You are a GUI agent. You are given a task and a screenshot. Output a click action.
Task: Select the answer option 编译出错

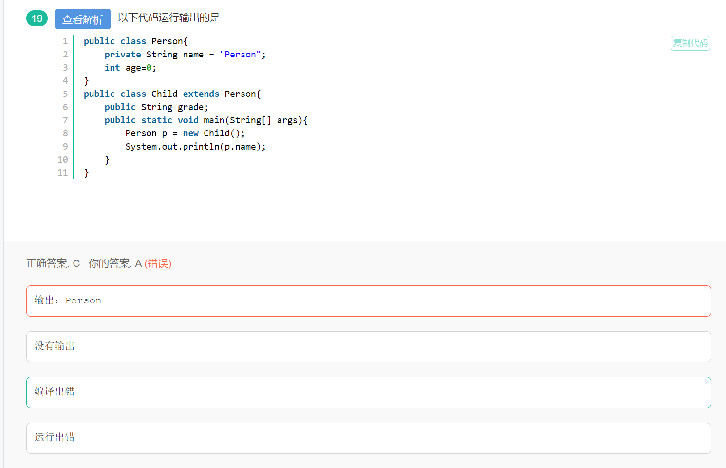point(369,393)
